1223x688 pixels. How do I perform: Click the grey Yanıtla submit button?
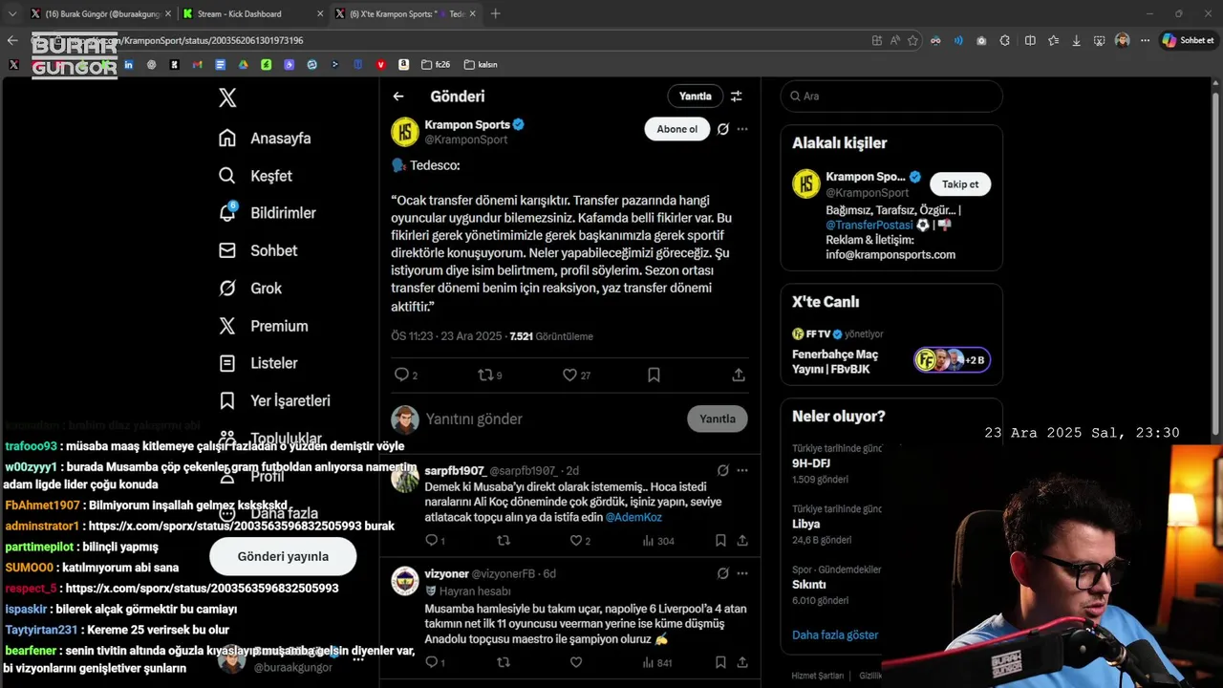718,419
